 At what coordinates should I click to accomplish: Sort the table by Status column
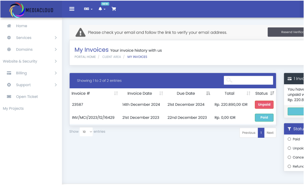[x=272, y=93]
